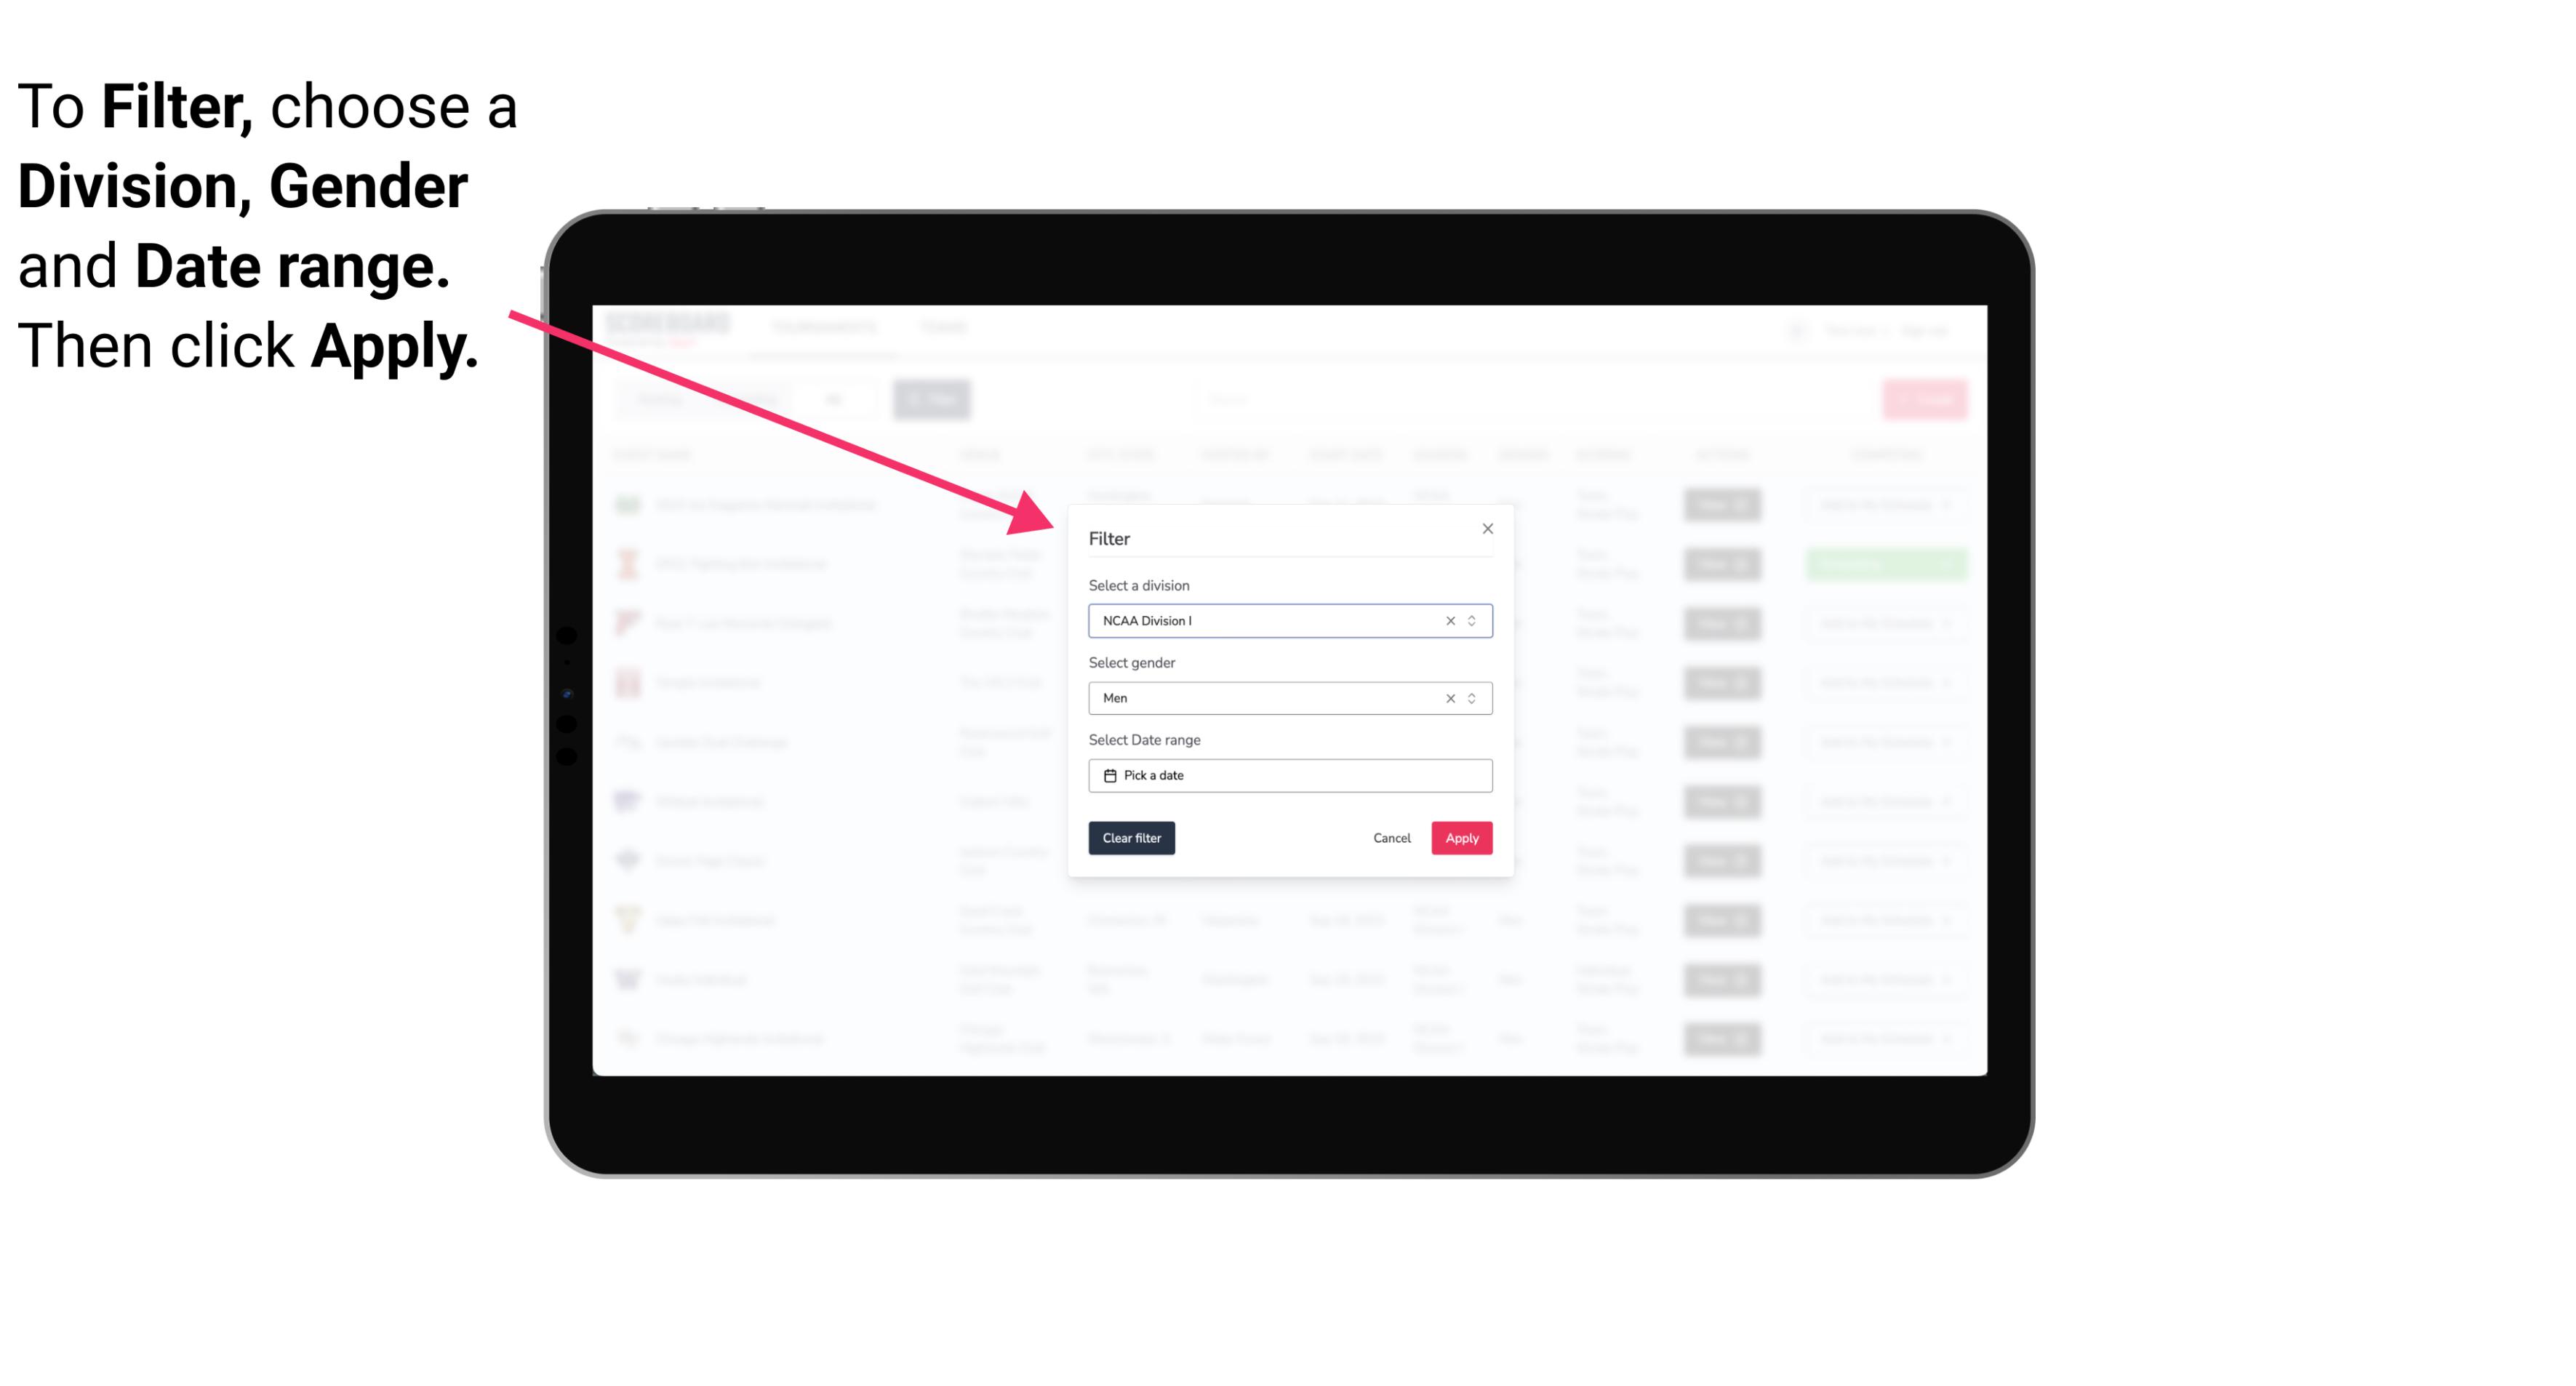Click the Clear filter button
The image size is (2576, 1386).
(x=1130, y=838)
